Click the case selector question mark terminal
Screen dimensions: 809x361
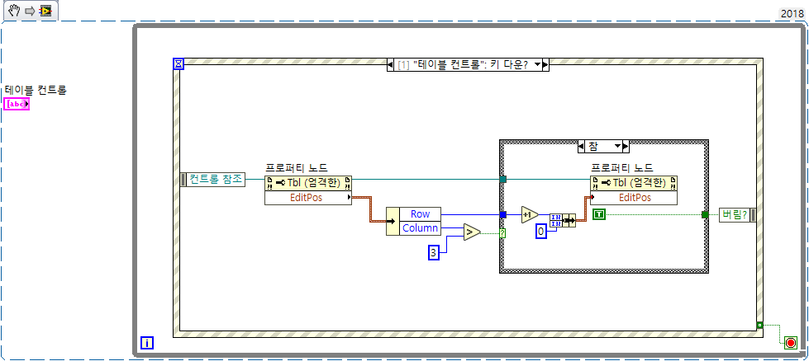502,233
